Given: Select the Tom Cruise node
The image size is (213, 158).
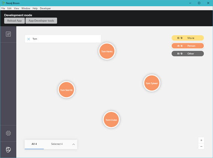Looking at the screenshot, I should 111,120.
